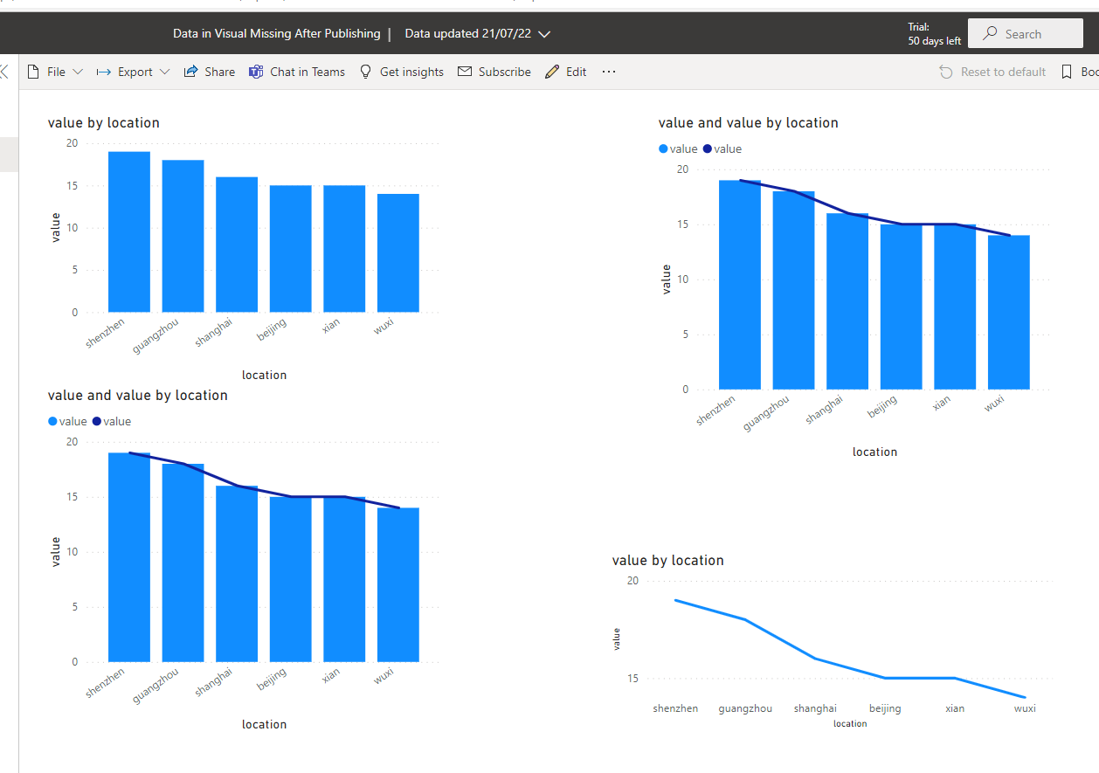Viewport: 1099px width, 773px height.
Task: Click the xian bar in top-right combo chart
Action: tap(955, 307)
